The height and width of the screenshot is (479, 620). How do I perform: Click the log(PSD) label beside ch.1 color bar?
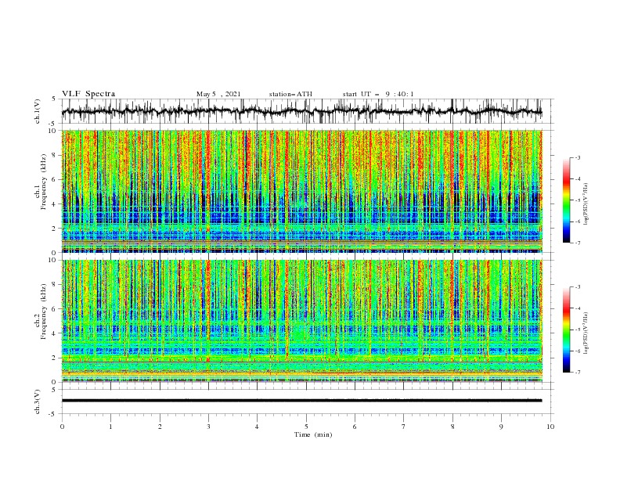(586, 204)
